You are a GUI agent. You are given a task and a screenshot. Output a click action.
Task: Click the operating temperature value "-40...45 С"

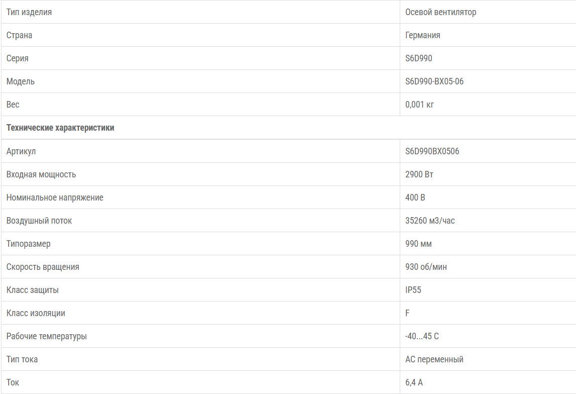pyautogui.click(x=422, y=336)
